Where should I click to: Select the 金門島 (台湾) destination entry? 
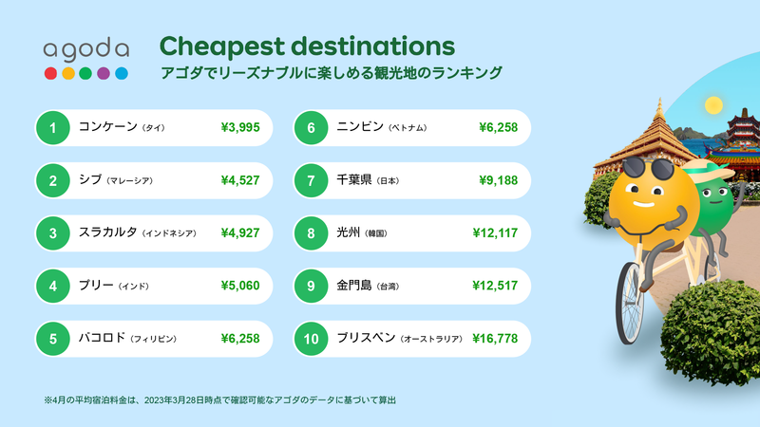412,287
